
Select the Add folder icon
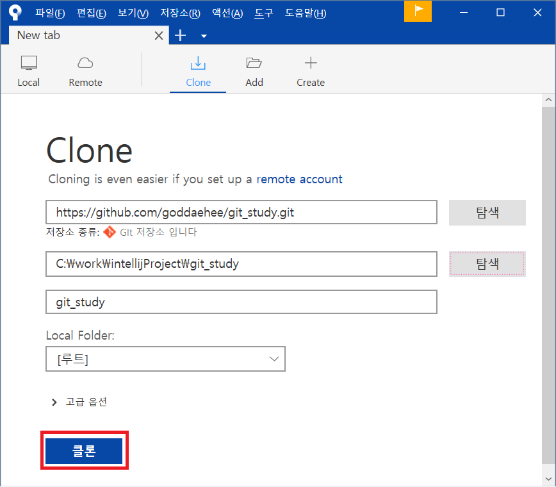[x=254, y=63]
